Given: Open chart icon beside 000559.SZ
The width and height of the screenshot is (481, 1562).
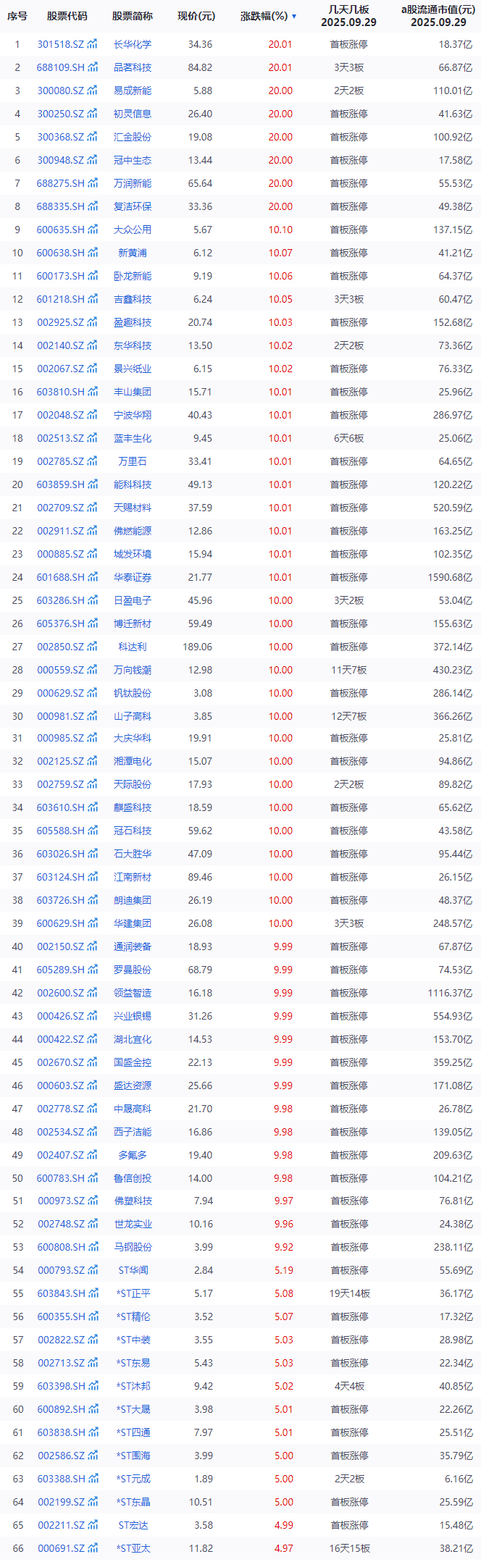Looking at the screenshot, I should pos(93,670).
